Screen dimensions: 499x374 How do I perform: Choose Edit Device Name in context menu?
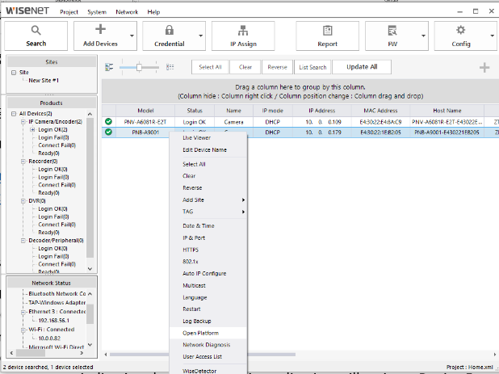[x=208, y=150]
